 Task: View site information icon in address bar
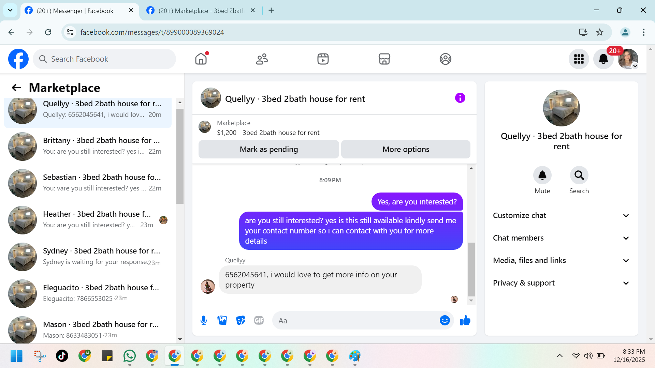[70, 32]
